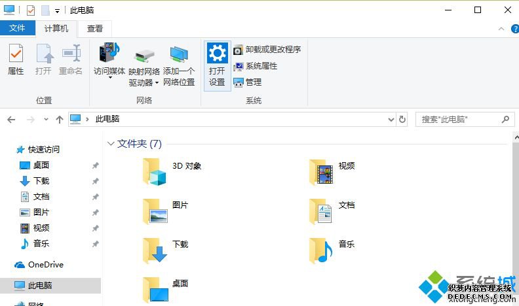Click the refresh button beside address bar

point(402,120)
